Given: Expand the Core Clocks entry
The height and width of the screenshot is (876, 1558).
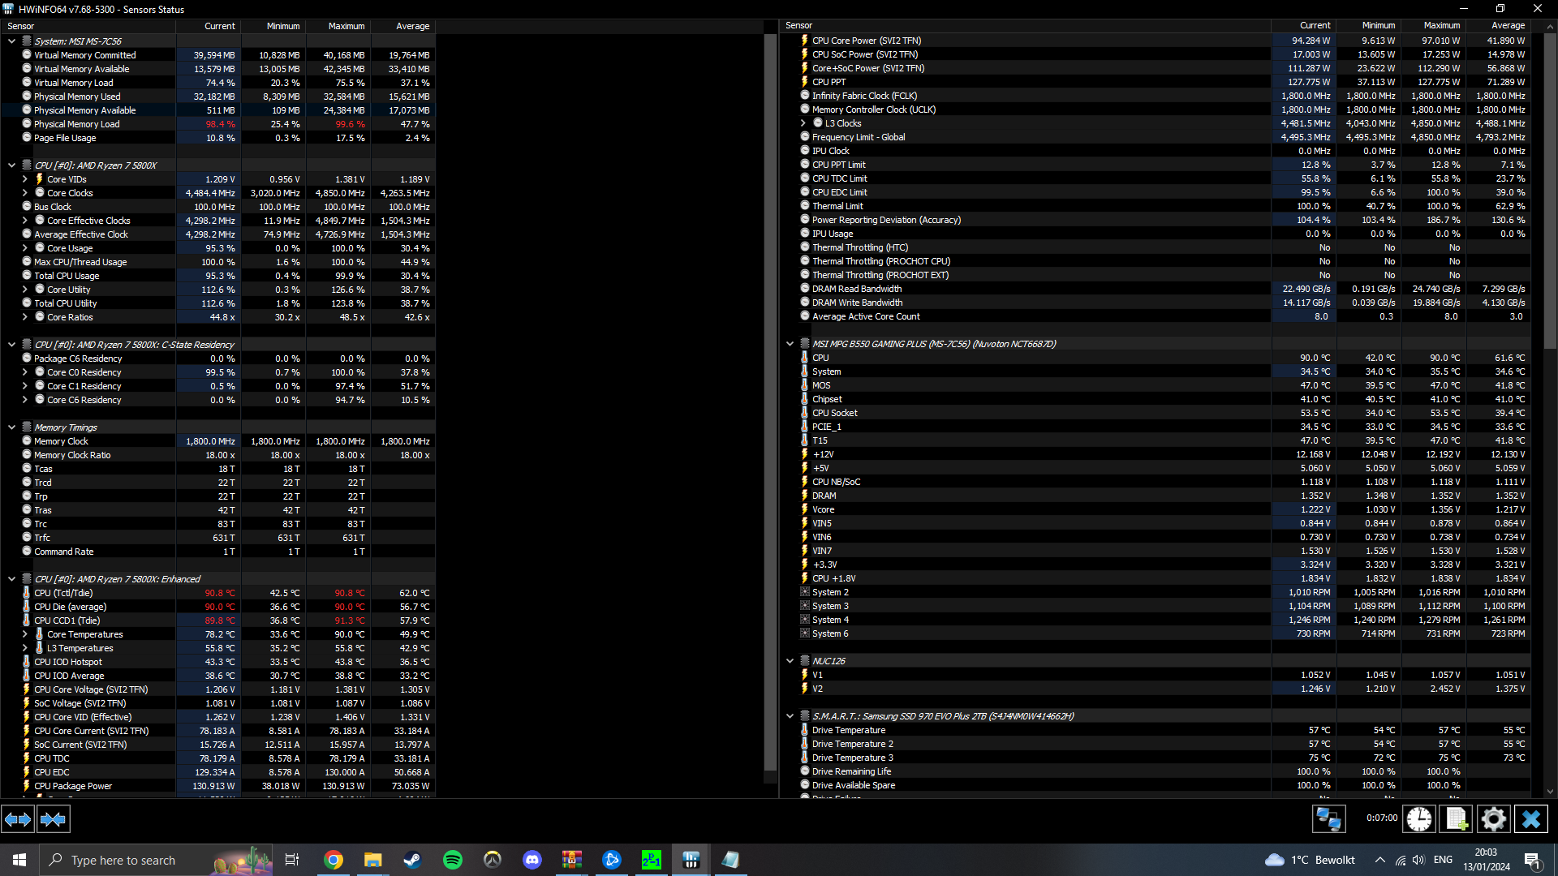Looking at the screenshot, I should tap(24, 193).
